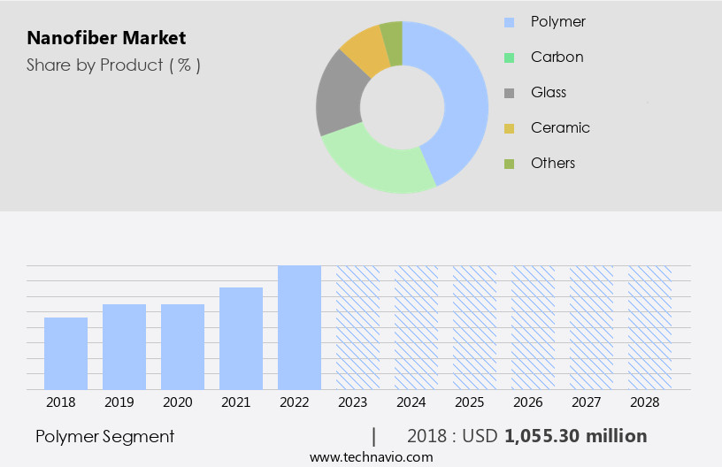Click the Others legend swatch
722x467 pixels.
tap(509, 164)
